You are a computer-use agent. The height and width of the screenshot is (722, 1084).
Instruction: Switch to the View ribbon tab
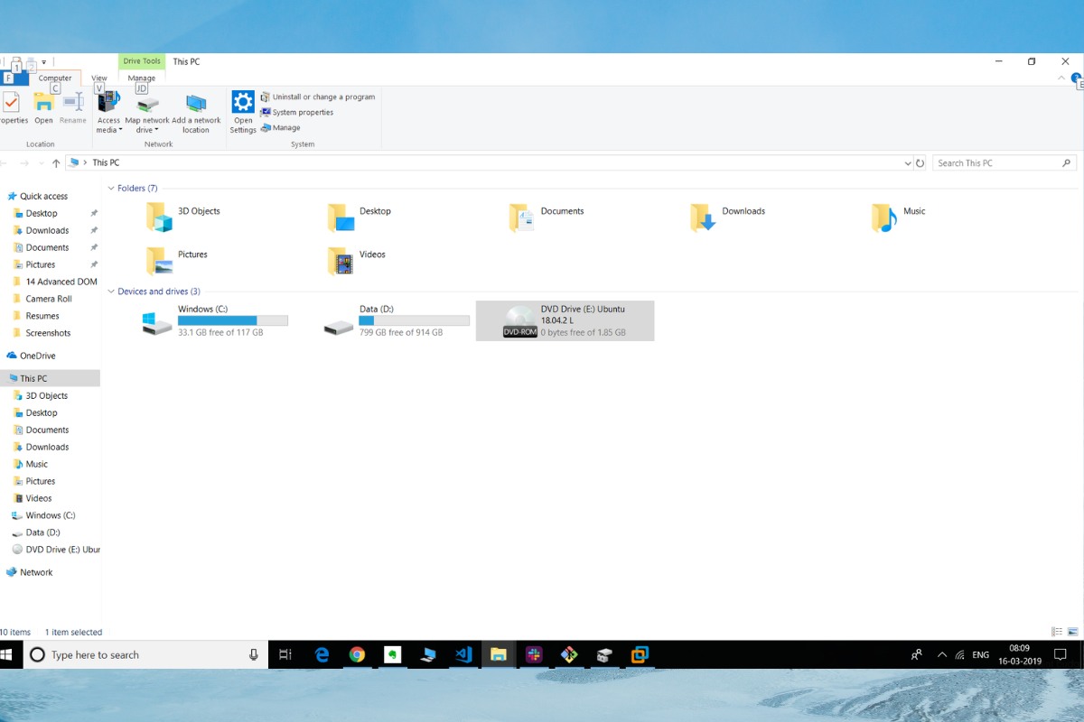click(x=99, y=79)
